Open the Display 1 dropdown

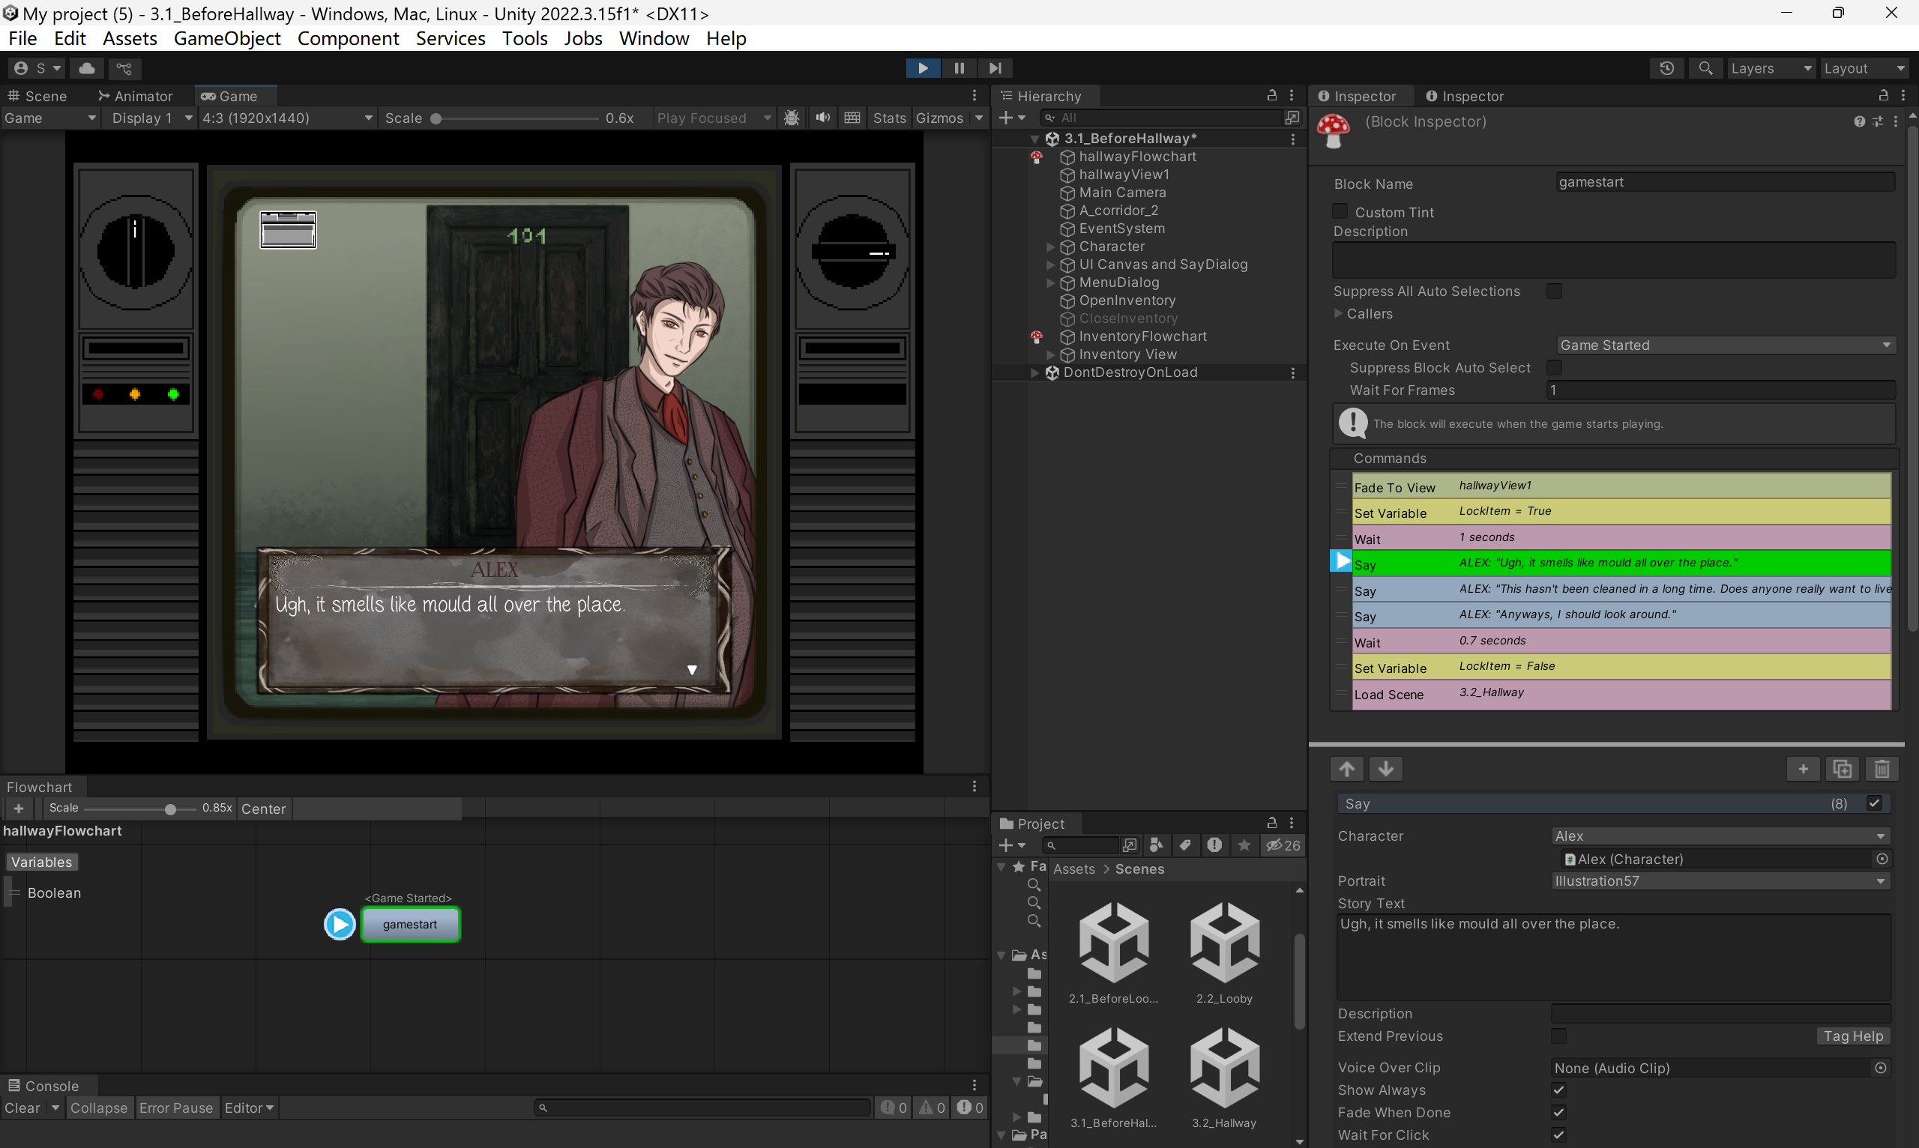point(150,118)
